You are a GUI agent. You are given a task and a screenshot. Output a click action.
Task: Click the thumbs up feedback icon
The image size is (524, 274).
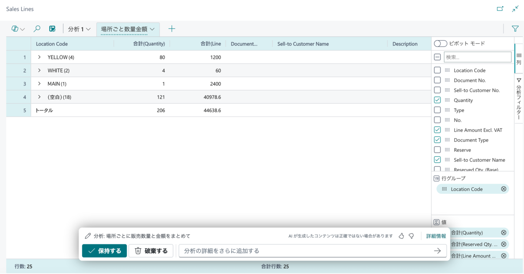tap(401, 236)
